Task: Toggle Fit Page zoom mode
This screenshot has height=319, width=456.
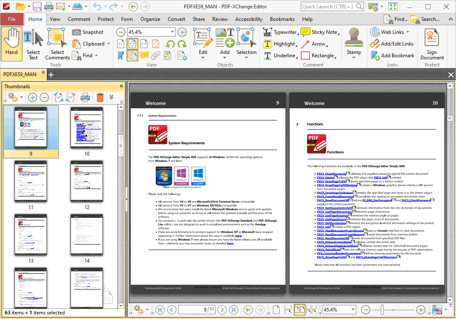Action: [132, 43]
